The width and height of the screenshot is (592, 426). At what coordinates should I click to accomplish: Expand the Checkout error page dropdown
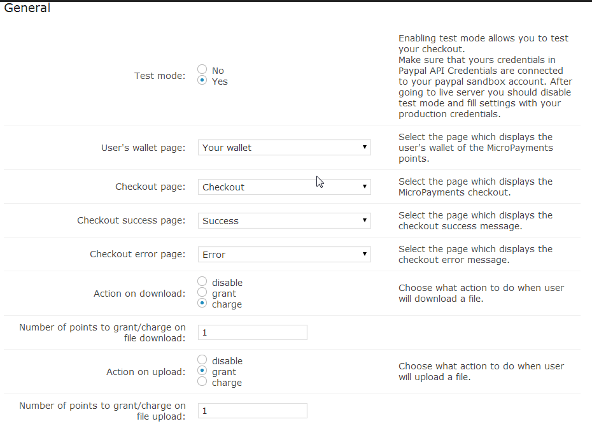284,255
